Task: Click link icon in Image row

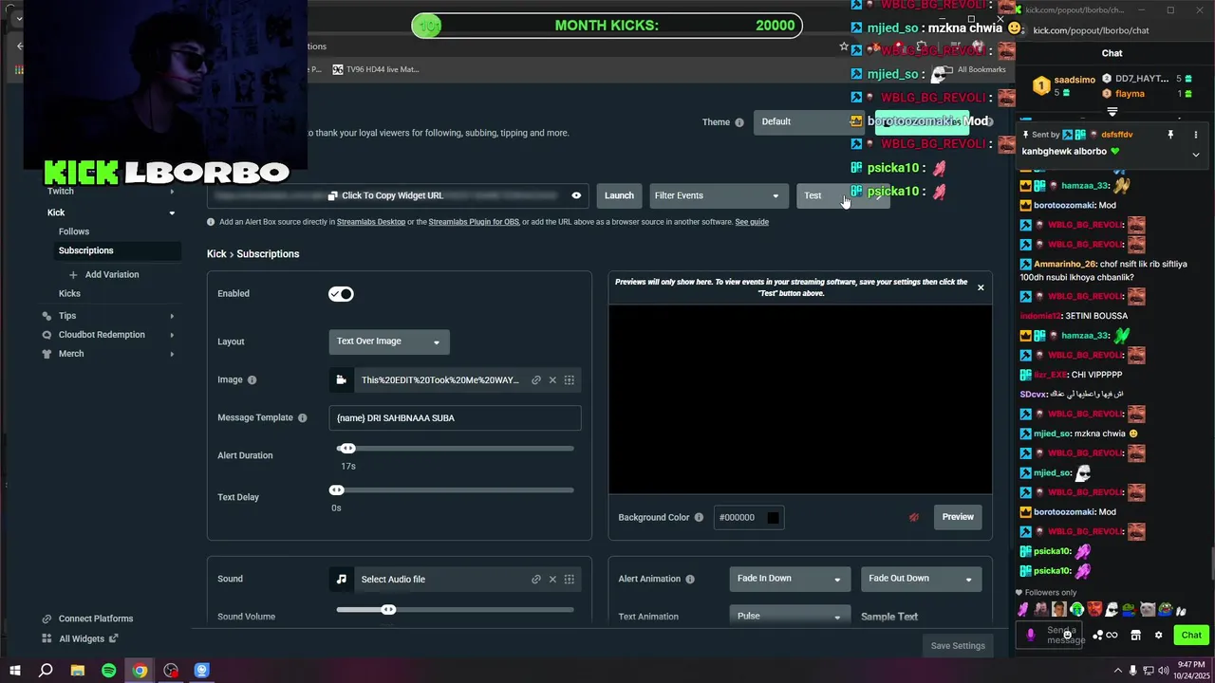Action: click(x=536, y=380)
